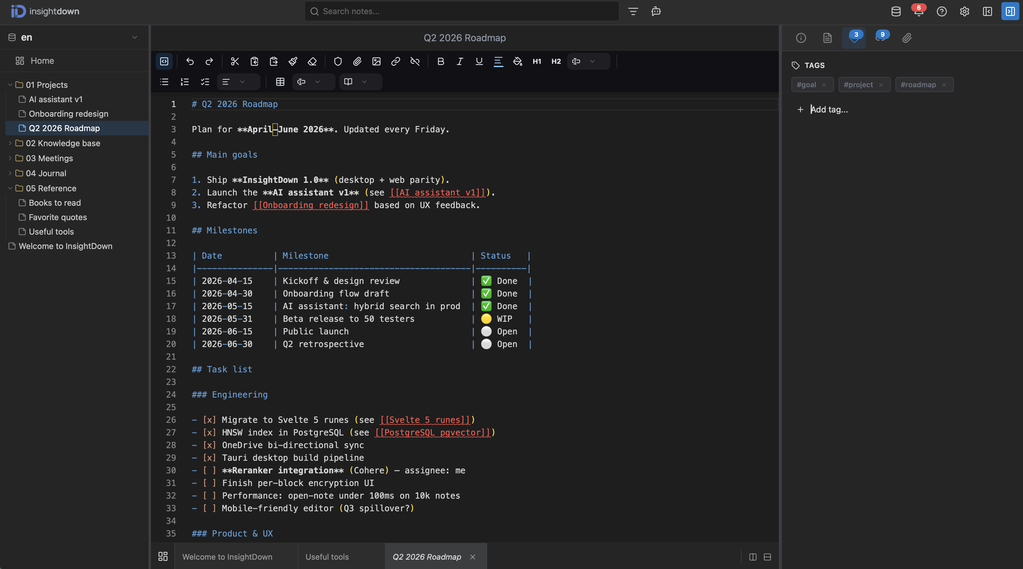Click the Copy clipboard icon
This screenshot has width=1023, height=569.
(254, 61)
